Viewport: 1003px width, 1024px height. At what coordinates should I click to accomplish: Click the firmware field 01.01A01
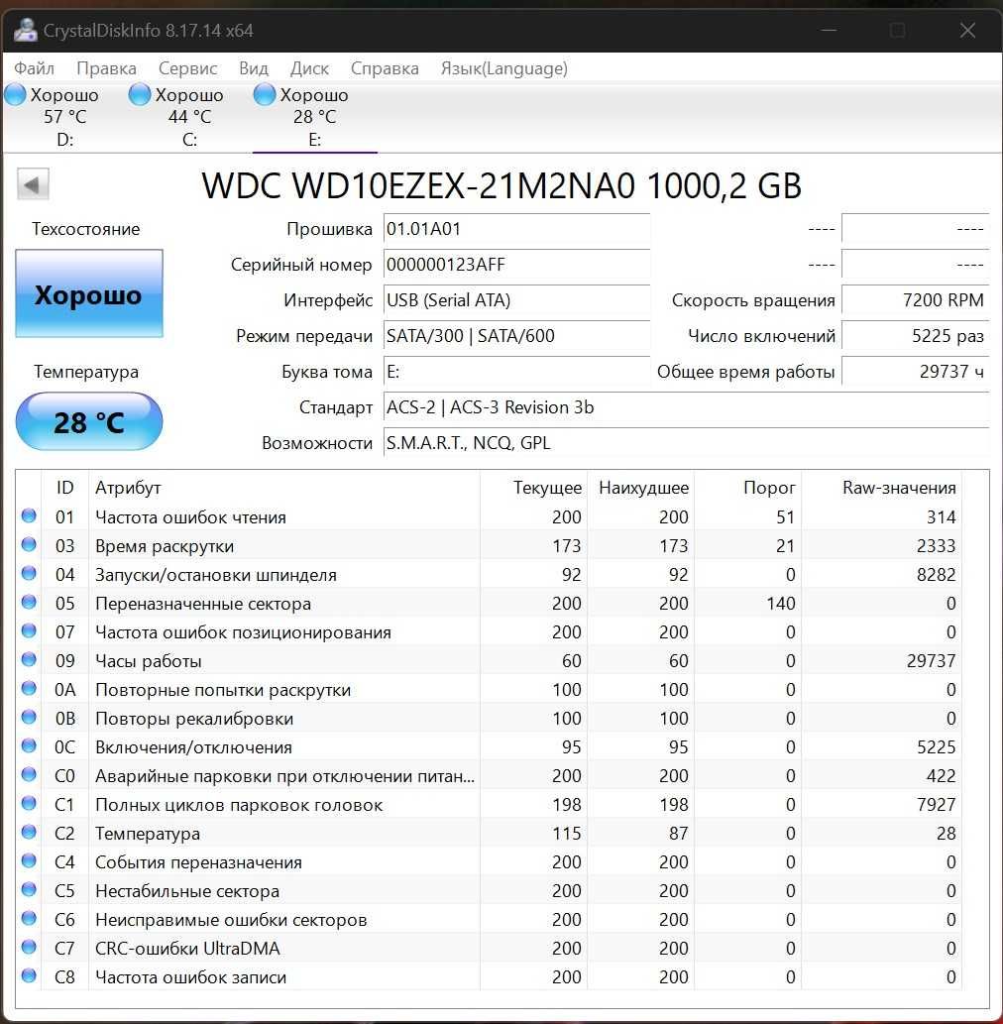coord(516,229)
